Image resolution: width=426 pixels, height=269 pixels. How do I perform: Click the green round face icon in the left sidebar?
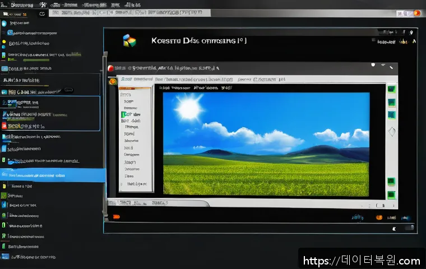(x=4, y=215)
